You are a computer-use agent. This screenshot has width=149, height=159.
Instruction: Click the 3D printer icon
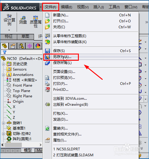tap(47, 90)
